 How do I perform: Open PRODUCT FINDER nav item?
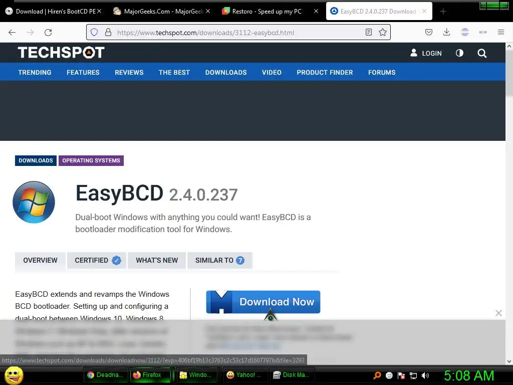[x=325, y=72]
